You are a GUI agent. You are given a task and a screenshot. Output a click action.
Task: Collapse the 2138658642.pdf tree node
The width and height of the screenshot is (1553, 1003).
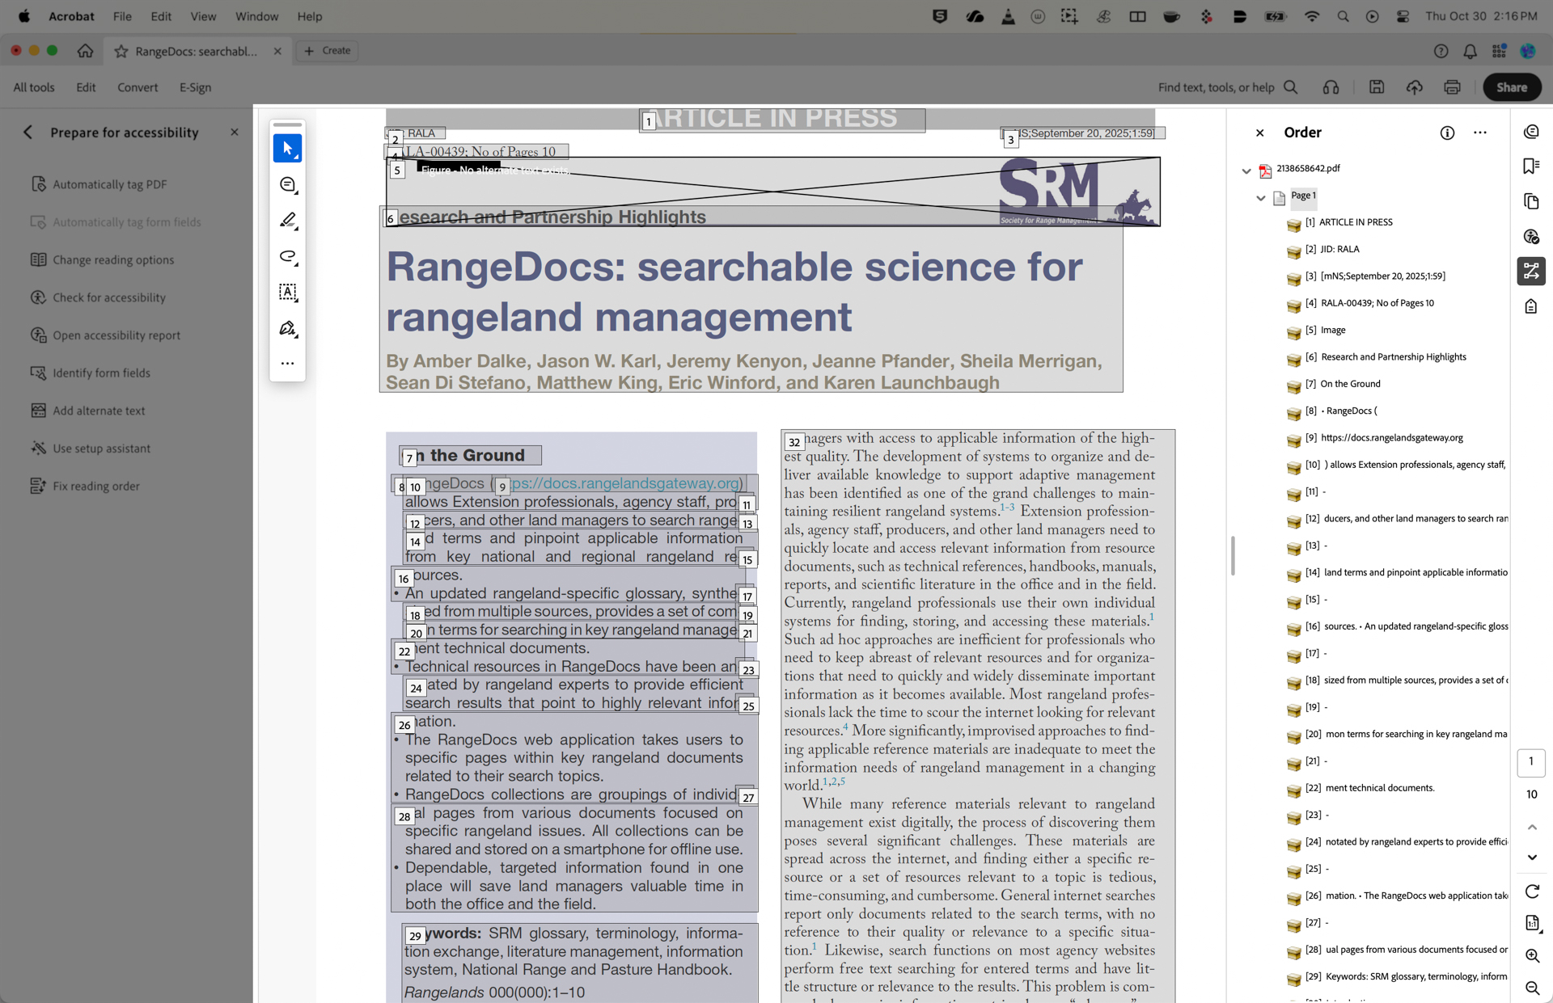point(1246,171)
